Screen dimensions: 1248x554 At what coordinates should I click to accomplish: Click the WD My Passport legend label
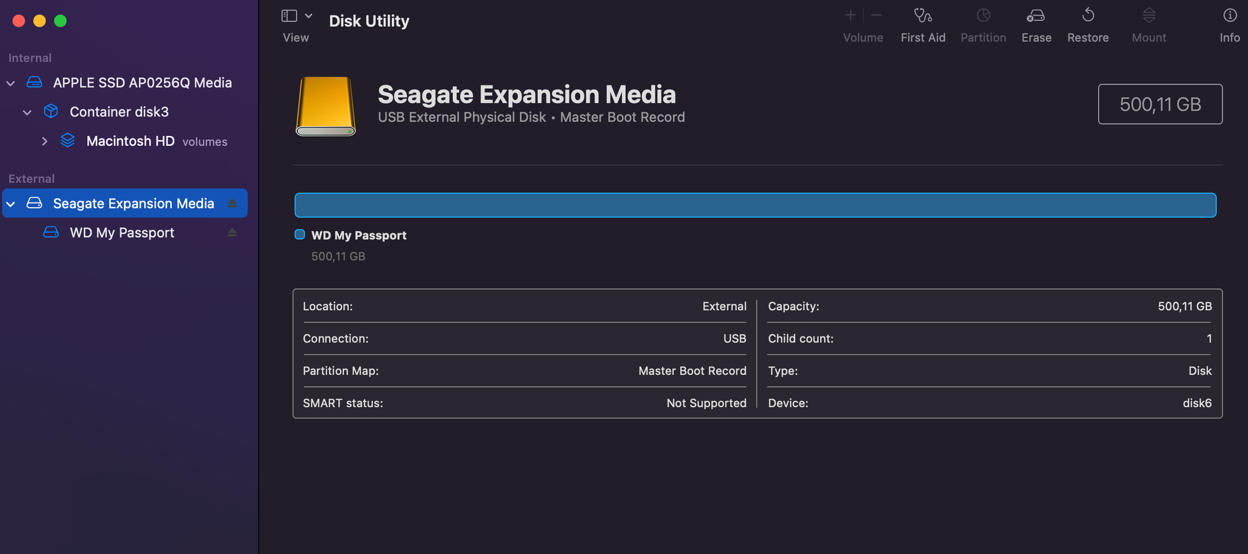coord(359,235)
